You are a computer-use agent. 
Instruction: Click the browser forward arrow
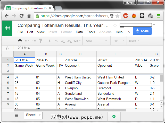(x=14, y=16)
